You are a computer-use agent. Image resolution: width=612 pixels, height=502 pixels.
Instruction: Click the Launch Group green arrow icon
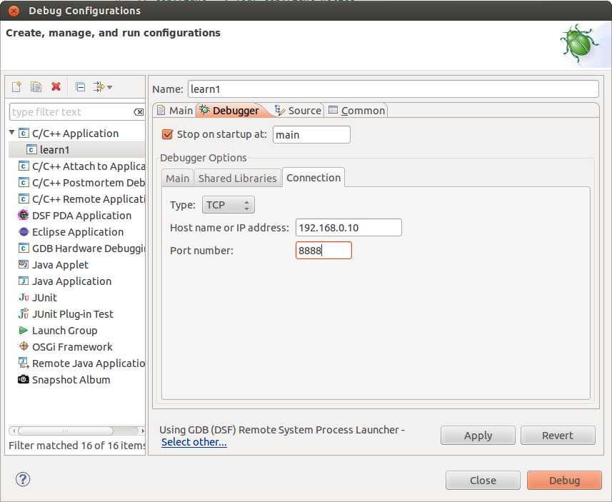[x=24, y=330]
